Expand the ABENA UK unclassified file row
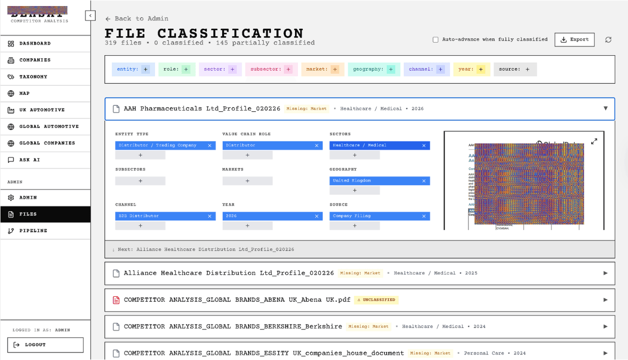Viewport: 628px width, 360px height. click(605, 300)
